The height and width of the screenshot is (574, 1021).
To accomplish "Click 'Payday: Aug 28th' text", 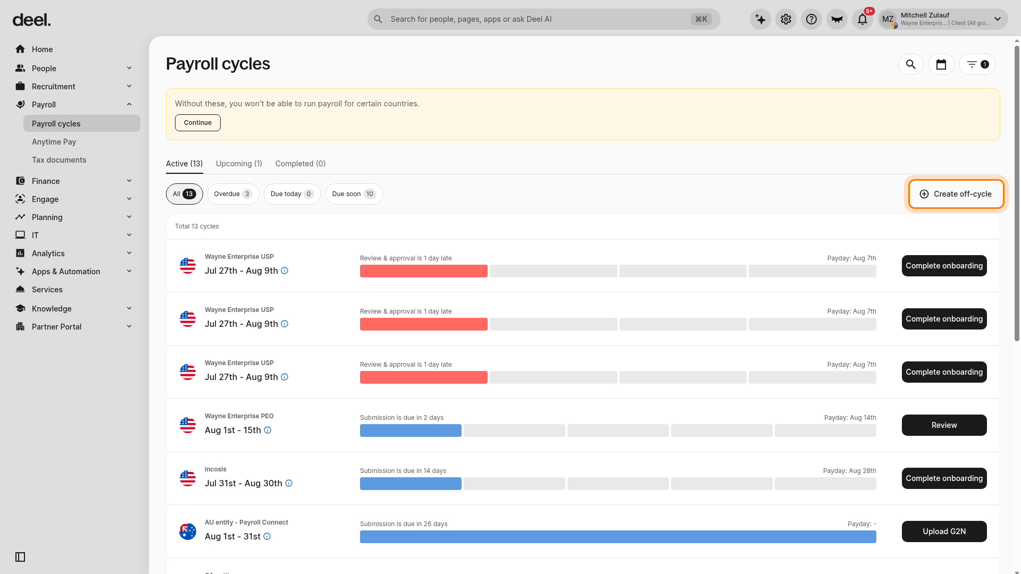I will point(849,471).
